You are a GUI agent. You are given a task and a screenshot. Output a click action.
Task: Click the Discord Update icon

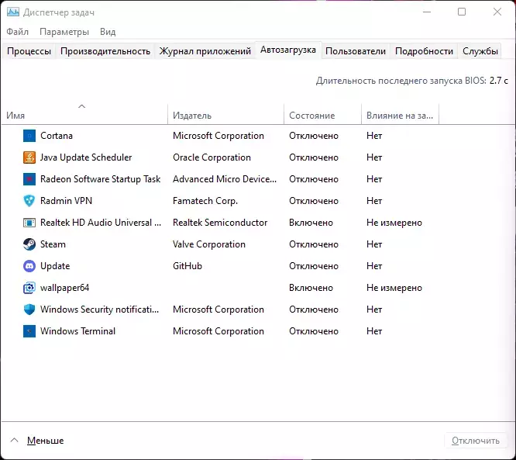pos(29,266)
